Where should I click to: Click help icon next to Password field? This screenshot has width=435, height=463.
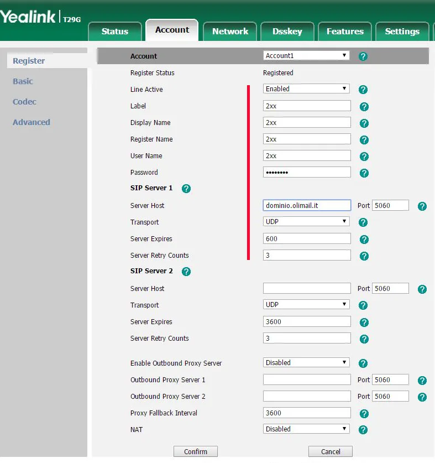pyautogui.click(x=364, y=173)
